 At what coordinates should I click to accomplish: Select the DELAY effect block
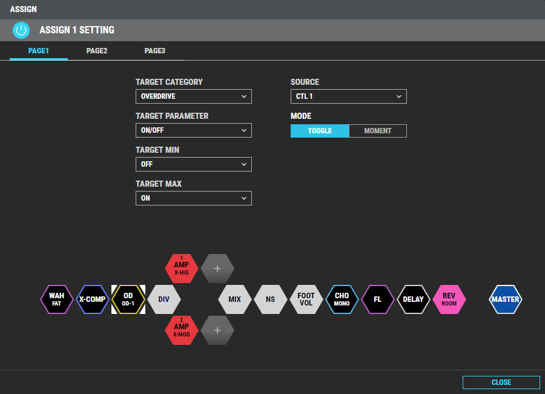pos(413,299)
